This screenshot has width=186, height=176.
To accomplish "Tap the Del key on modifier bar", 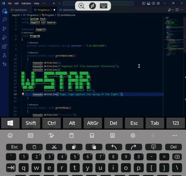I will click(x=113, y=123).
